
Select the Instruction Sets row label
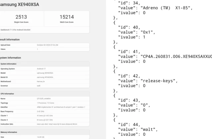click(x=7, y=124)
